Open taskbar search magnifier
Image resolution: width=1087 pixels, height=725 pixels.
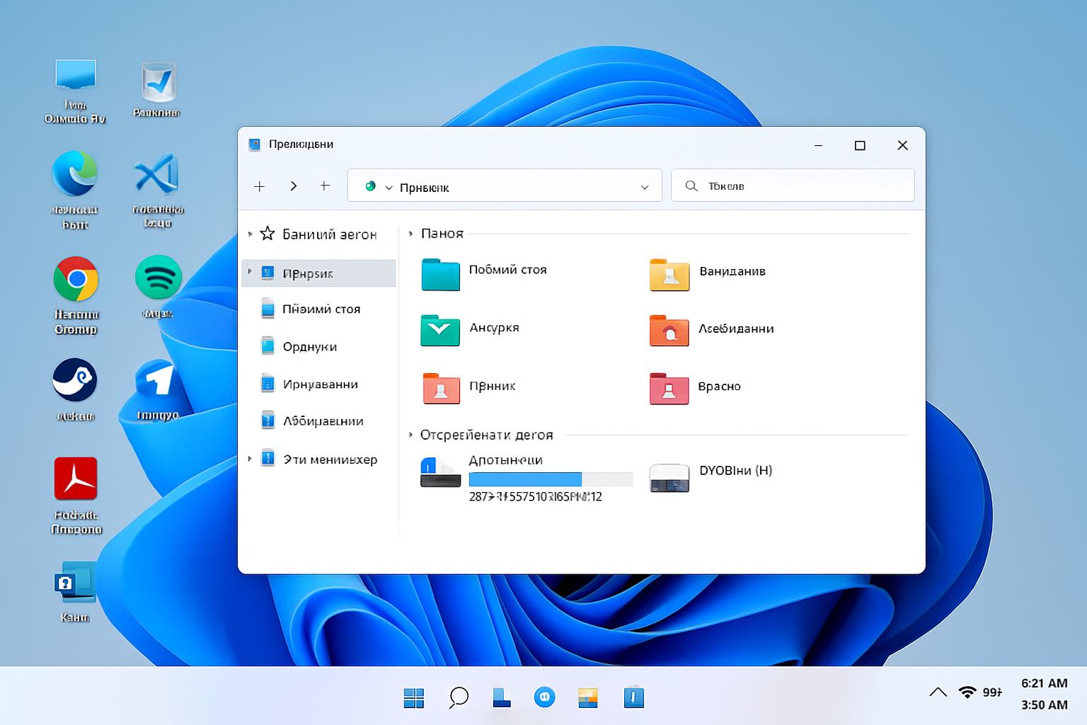(459, 697)
